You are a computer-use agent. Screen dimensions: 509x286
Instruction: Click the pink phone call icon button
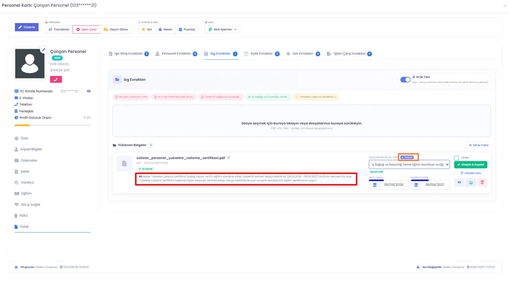56,79
